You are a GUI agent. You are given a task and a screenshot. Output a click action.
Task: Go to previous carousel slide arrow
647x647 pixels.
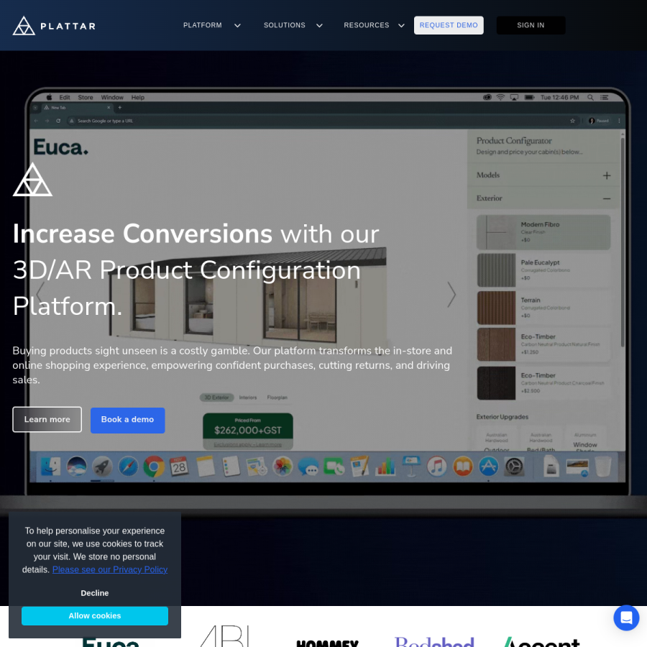point(40,295)
